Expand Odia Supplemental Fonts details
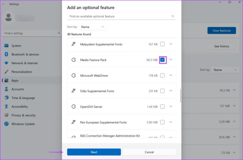Screen dimensions: 243x160 [171, 91]
